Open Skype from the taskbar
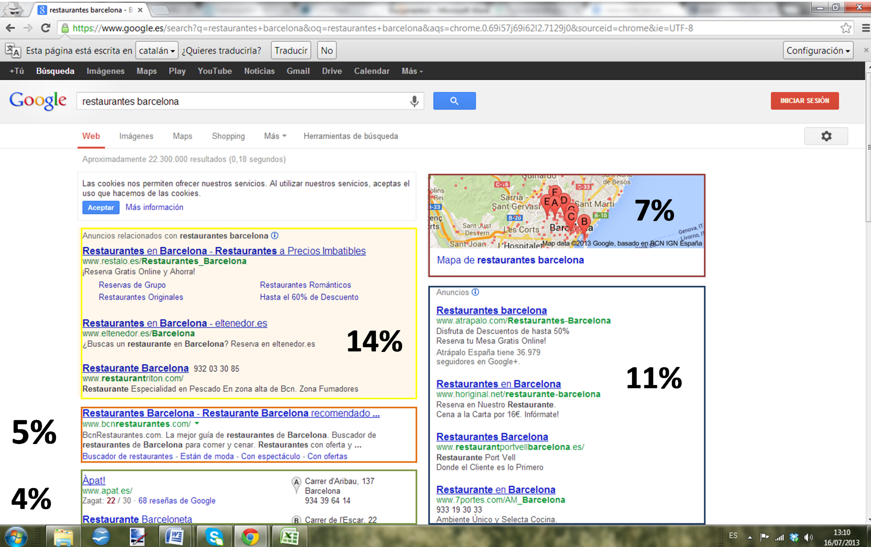Image resolution: width=871 pixels, height=547 pixels. [x=214, y=536]
